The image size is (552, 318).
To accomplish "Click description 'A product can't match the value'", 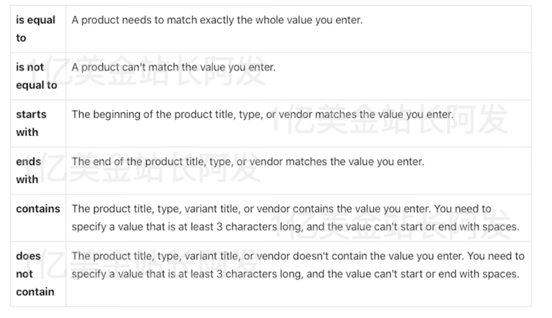I will coord(173,67).
